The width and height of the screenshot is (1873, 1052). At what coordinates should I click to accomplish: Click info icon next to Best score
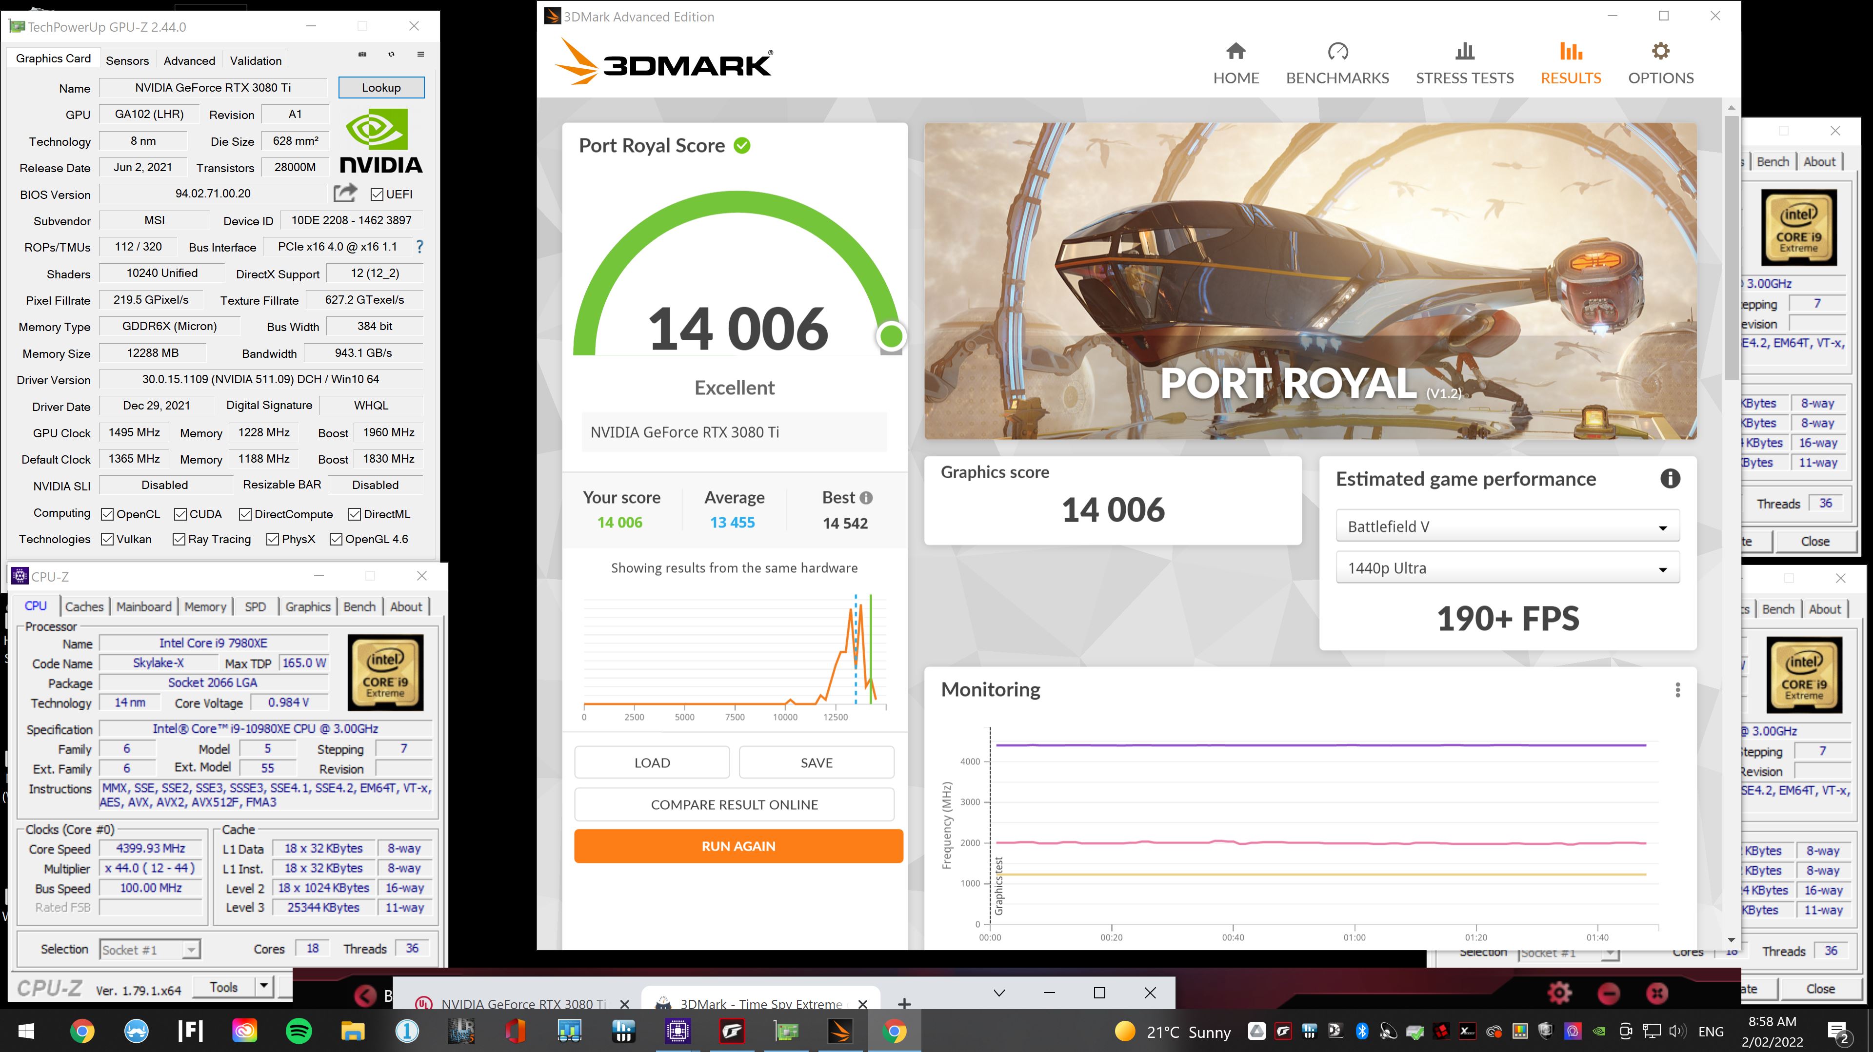(x=866, y=498)
